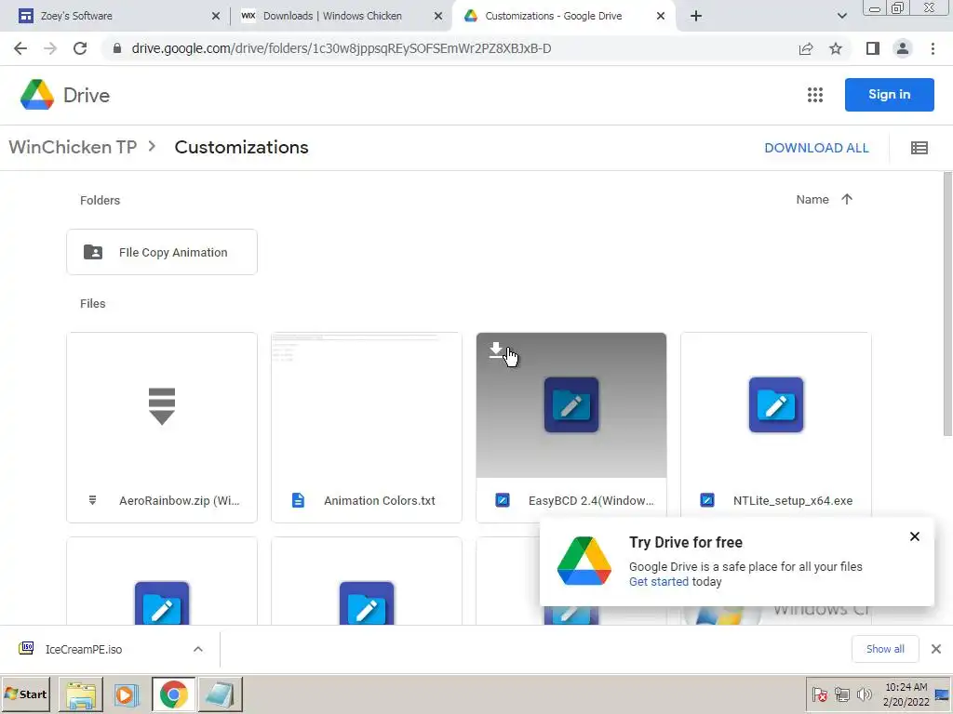Open the File Copy Animation folder
The image size is (953, 714).
(162, 252)
